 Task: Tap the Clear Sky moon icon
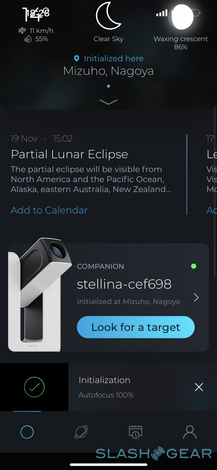coord(108,16)
